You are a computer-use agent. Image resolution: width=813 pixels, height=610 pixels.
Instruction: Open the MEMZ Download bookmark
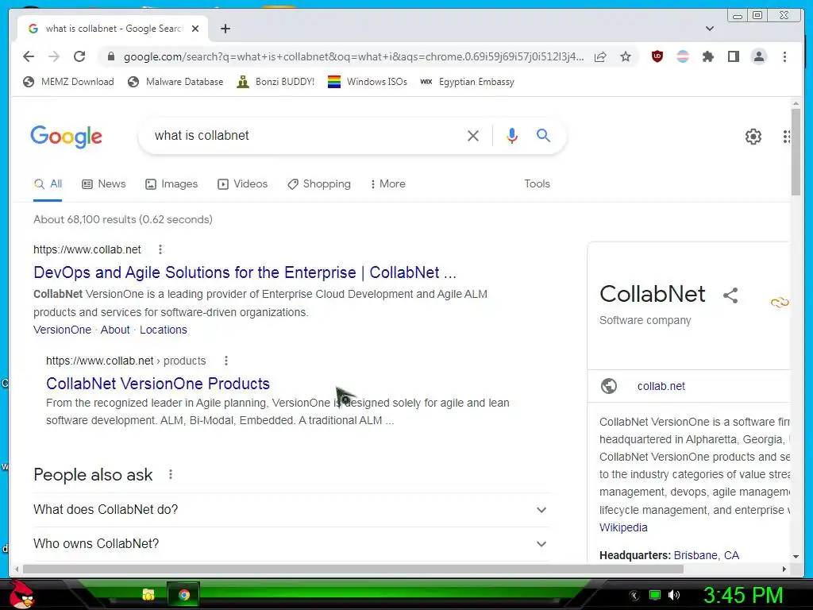[68, 82]
